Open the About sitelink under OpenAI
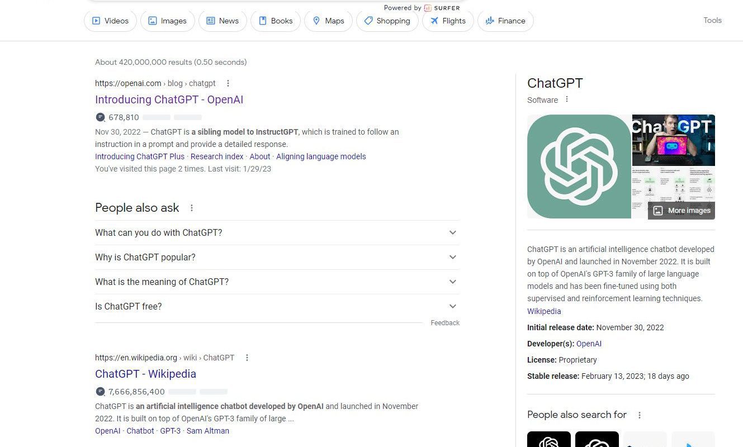 260,156
